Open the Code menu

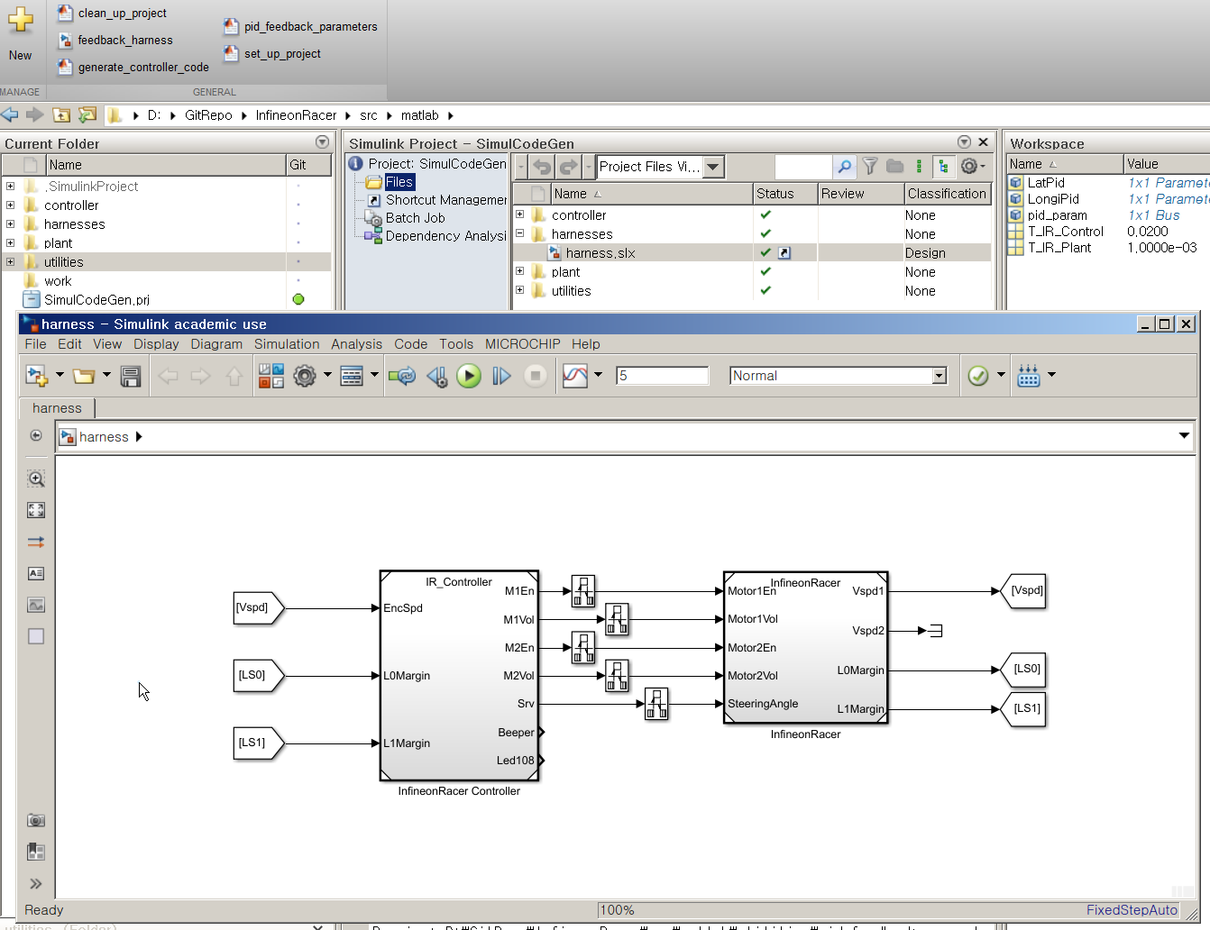click(410, 344)
